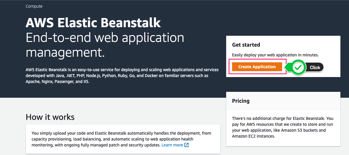
Task: Click the no additional charge pricing paragraph
Action: tap(283, 127)
